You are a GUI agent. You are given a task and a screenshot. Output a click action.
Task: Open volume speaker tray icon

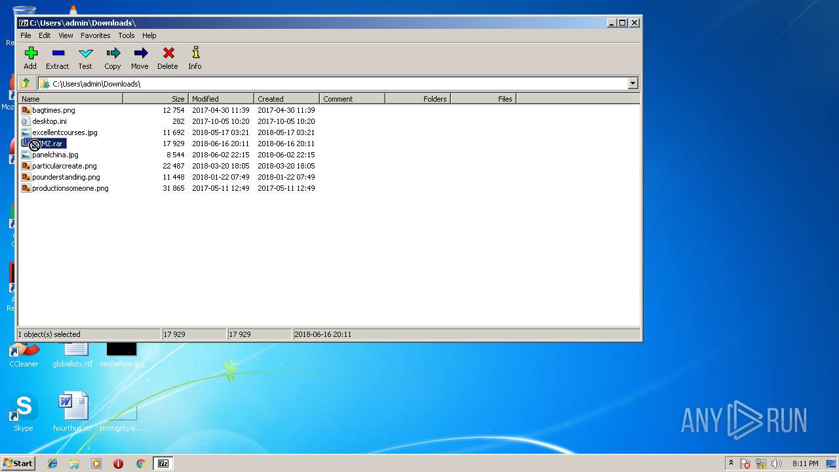(x=777, y=463)
